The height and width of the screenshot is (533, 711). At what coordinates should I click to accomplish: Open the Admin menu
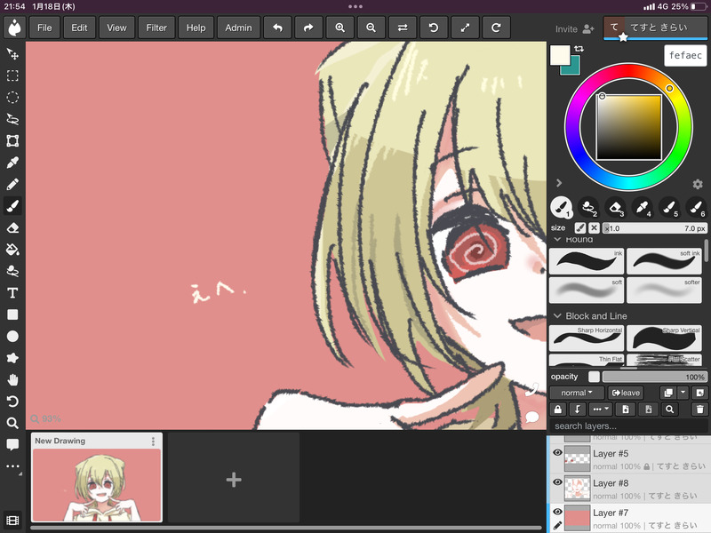(x=238, y=28)
